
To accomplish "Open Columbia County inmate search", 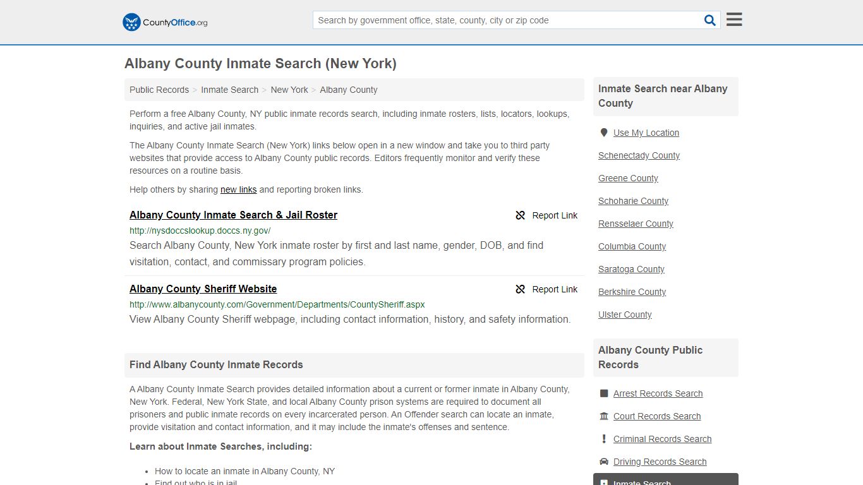I will coord(632,246).
